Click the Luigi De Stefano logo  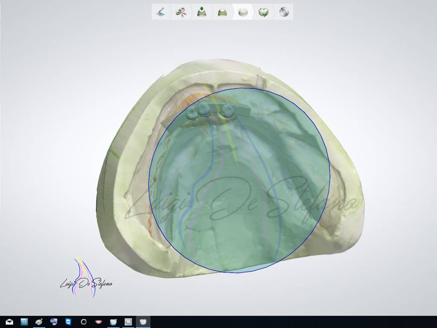coord(85,280)
